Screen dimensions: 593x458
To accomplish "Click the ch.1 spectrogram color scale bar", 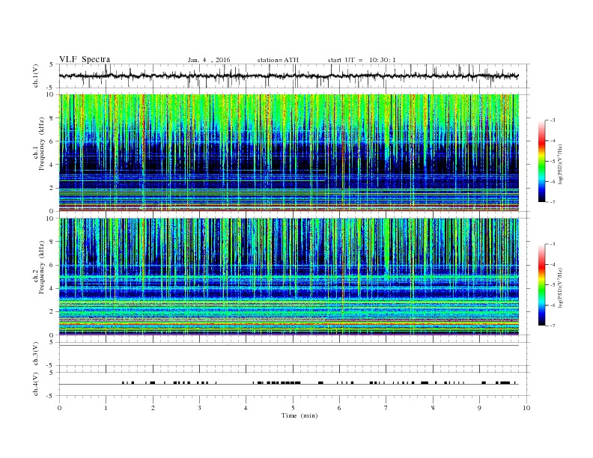I will (542, 161).
